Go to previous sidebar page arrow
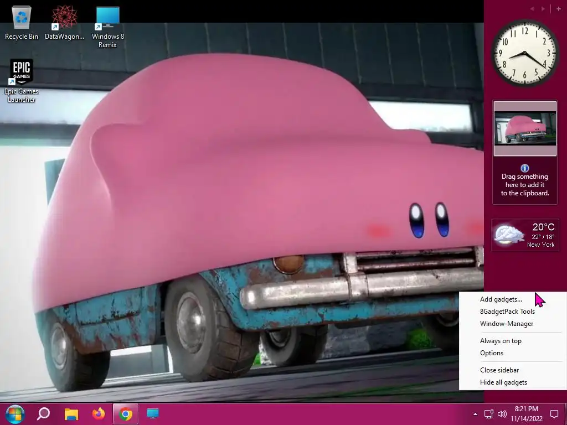Screen dimensions: 567x425 tap(532, 9)
